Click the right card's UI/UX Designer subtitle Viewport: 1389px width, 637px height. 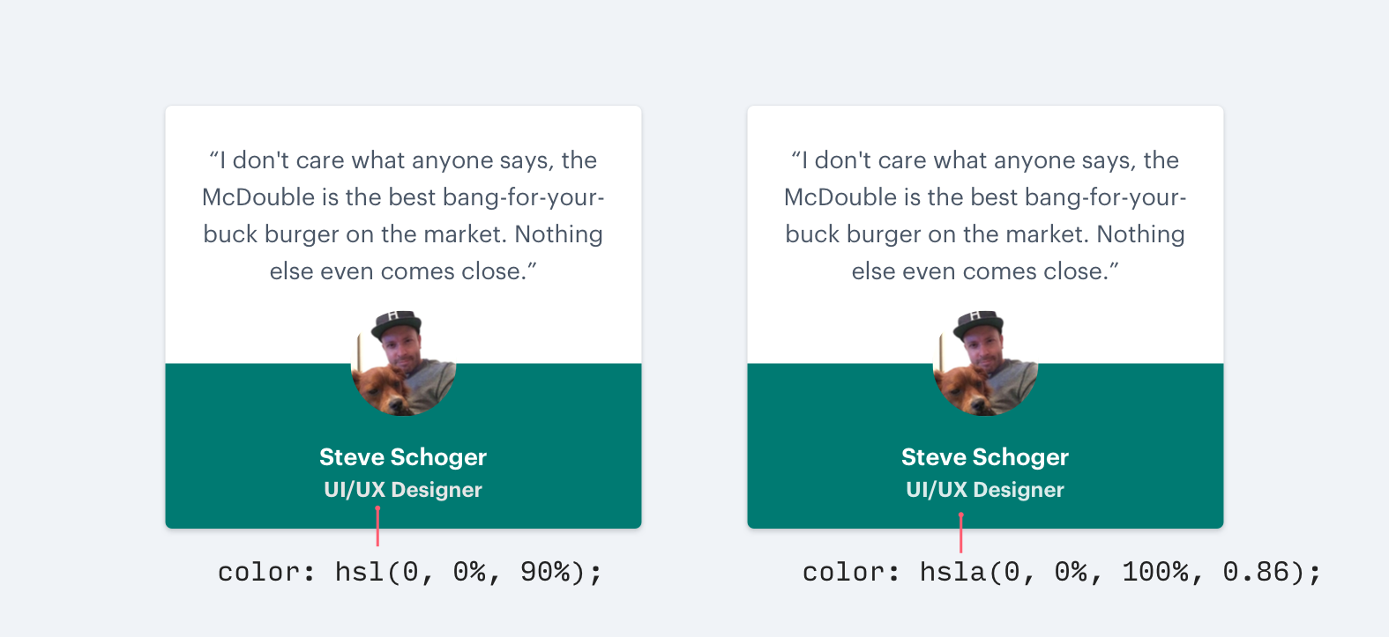coord(985,490)
